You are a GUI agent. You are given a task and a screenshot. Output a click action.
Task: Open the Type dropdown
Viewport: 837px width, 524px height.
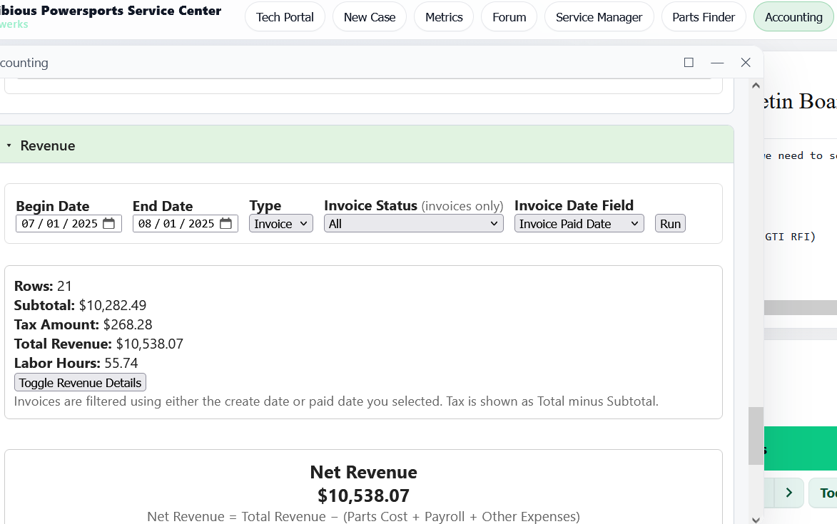[280, 223]
